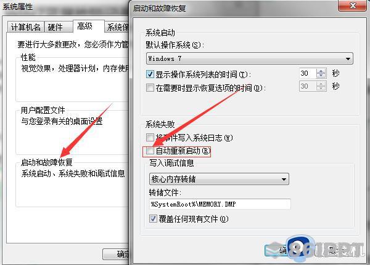Expand the 核心内存转储 debug info dropdown
Screen dimensions: 370x265
219,179
